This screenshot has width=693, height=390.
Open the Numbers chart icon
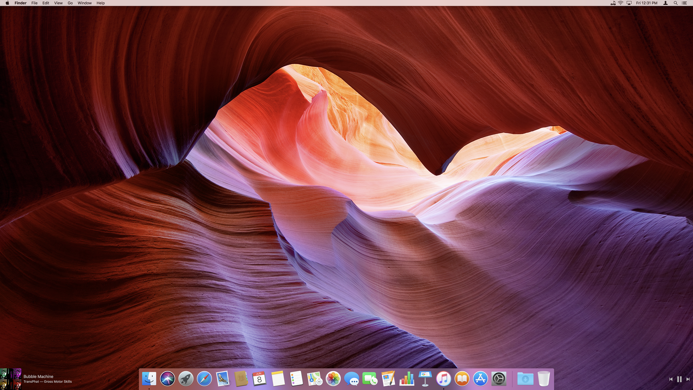[407, 379]
